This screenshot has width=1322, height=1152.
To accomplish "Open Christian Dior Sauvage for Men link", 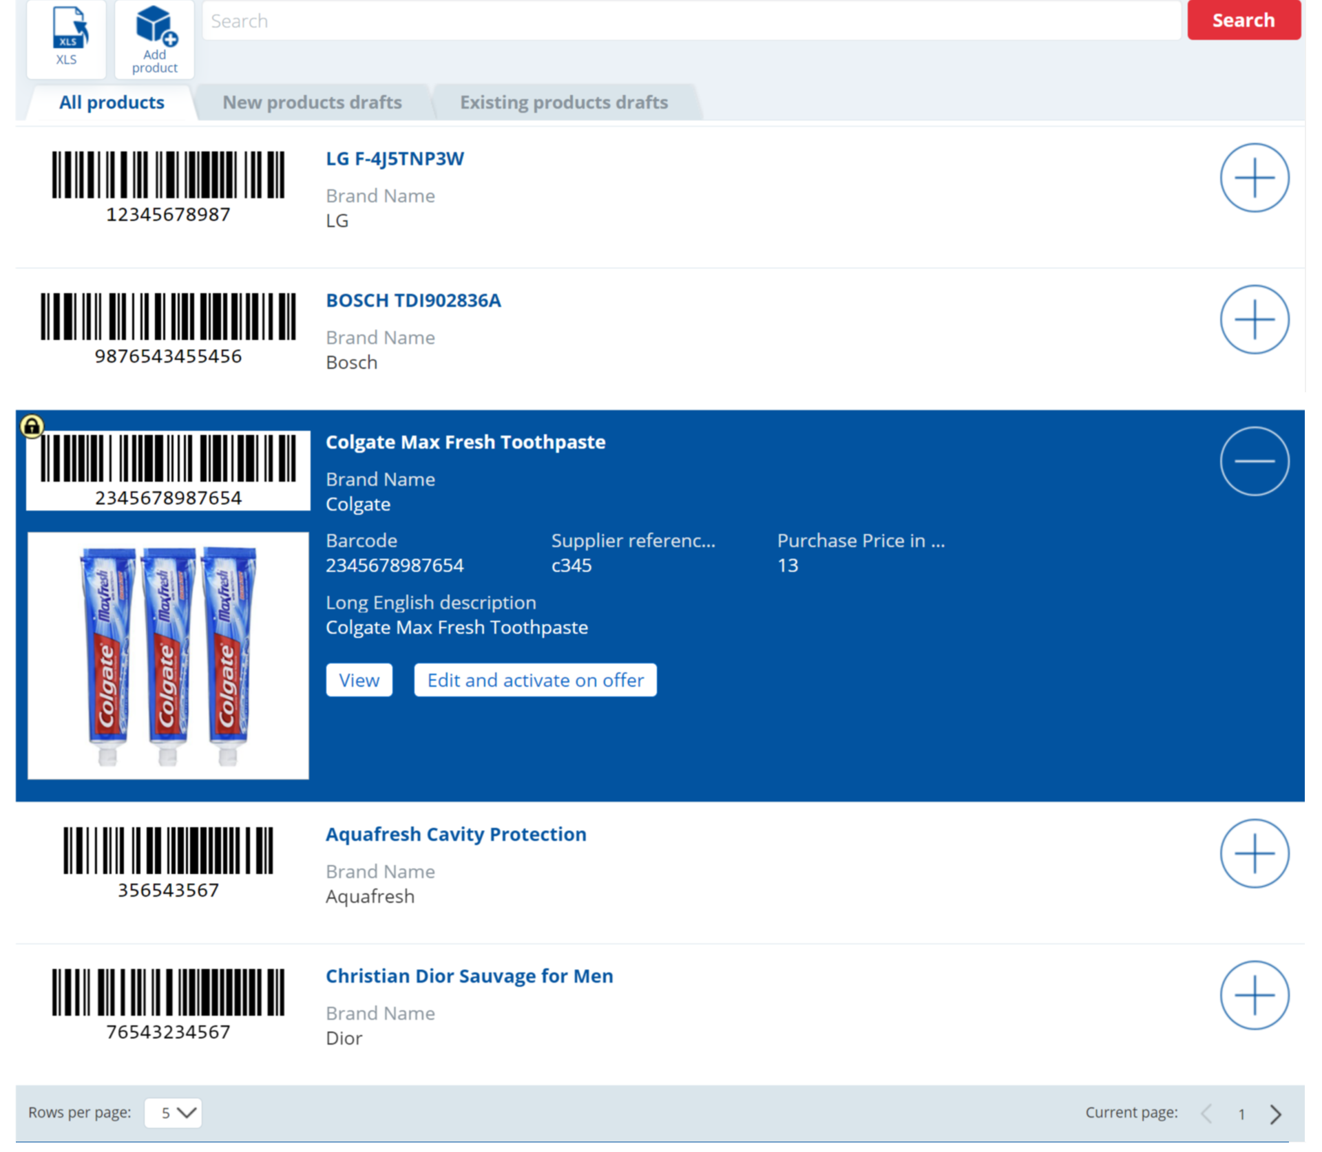I will point(469,976).
